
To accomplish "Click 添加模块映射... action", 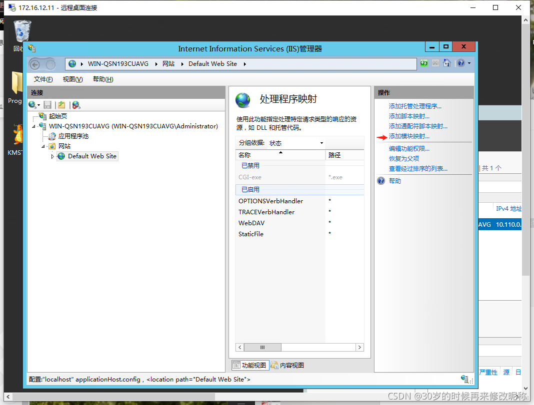I will (x=409, y=136).
